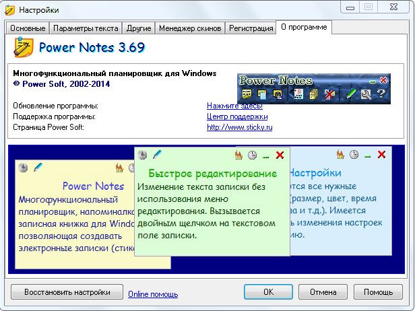
Task: Click the pin icon on the green note
Action: coord(143,155)
